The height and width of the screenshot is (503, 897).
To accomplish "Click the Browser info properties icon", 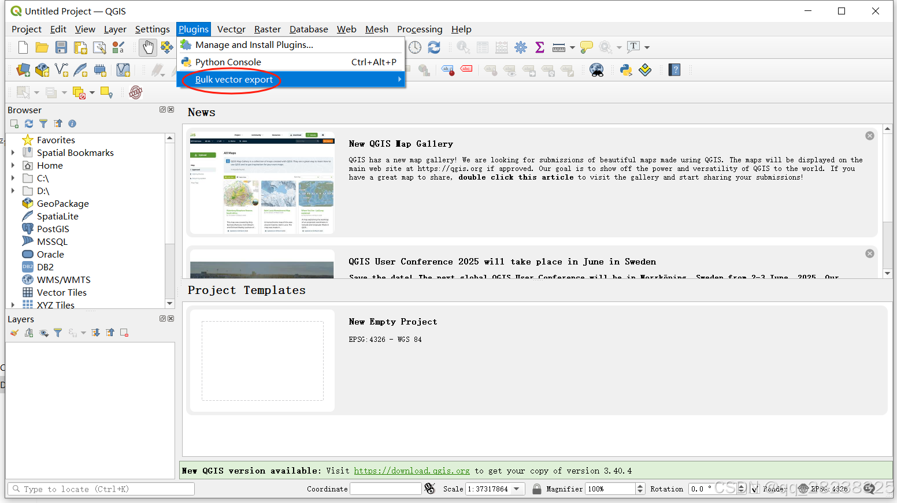I will [x=72, y=124].
